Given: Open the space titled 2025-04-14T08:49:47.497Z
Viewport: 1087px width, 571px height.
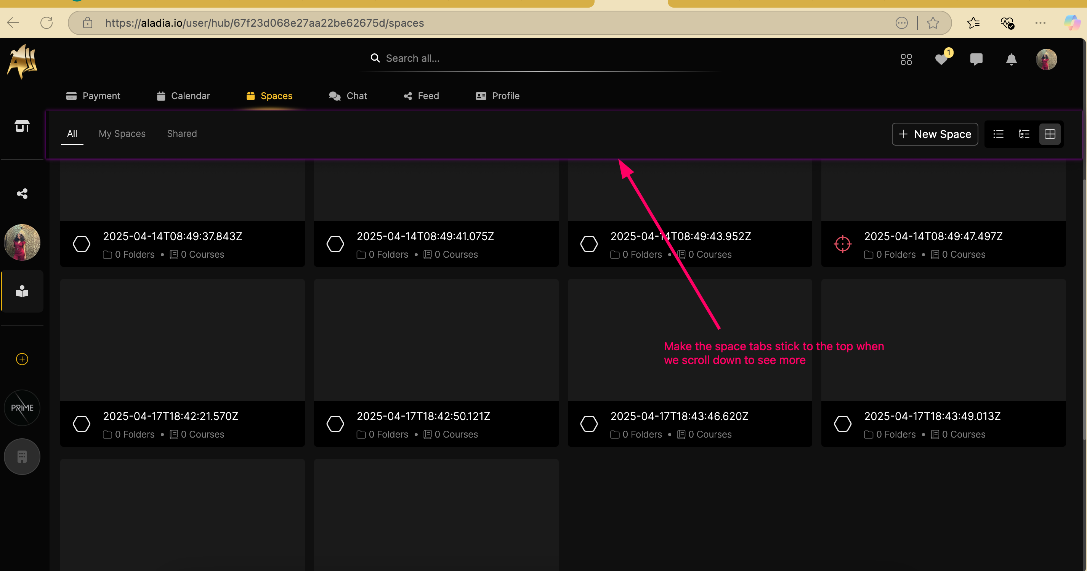Looking at the screenshot, I should pyautogui.click(x=933, y=236).
